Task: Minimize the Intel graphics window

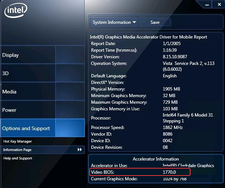Action: pyautogui.click(x=207, y=5)
